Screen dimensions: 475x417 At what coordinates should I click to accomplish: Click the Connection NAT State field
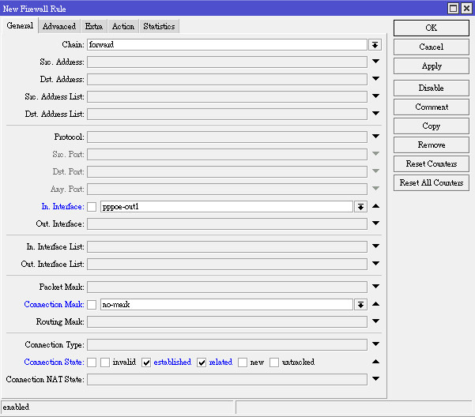pyautogui.click(x=227, y=379)
